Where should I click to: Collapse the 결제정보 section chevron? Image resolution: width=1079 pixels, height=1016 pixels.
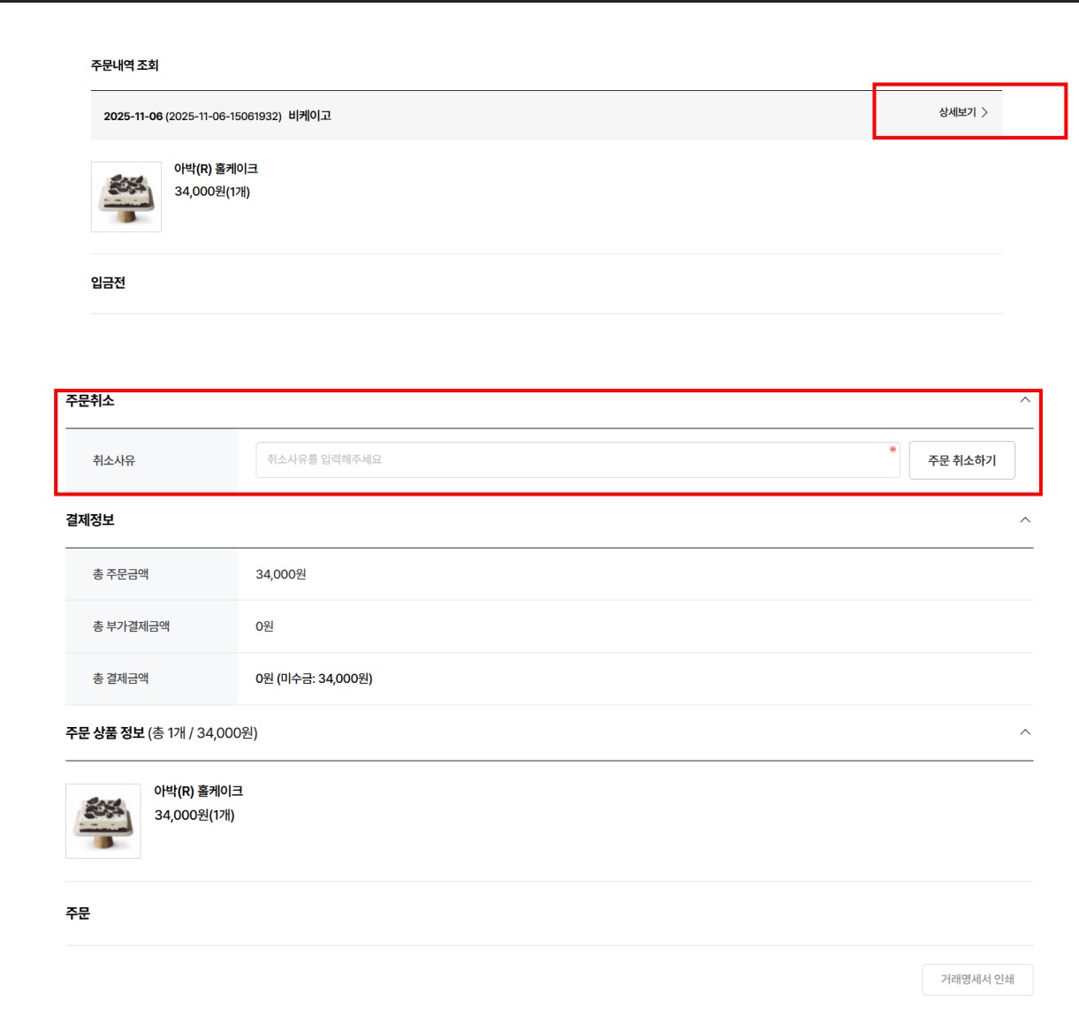coord(1025,519)
